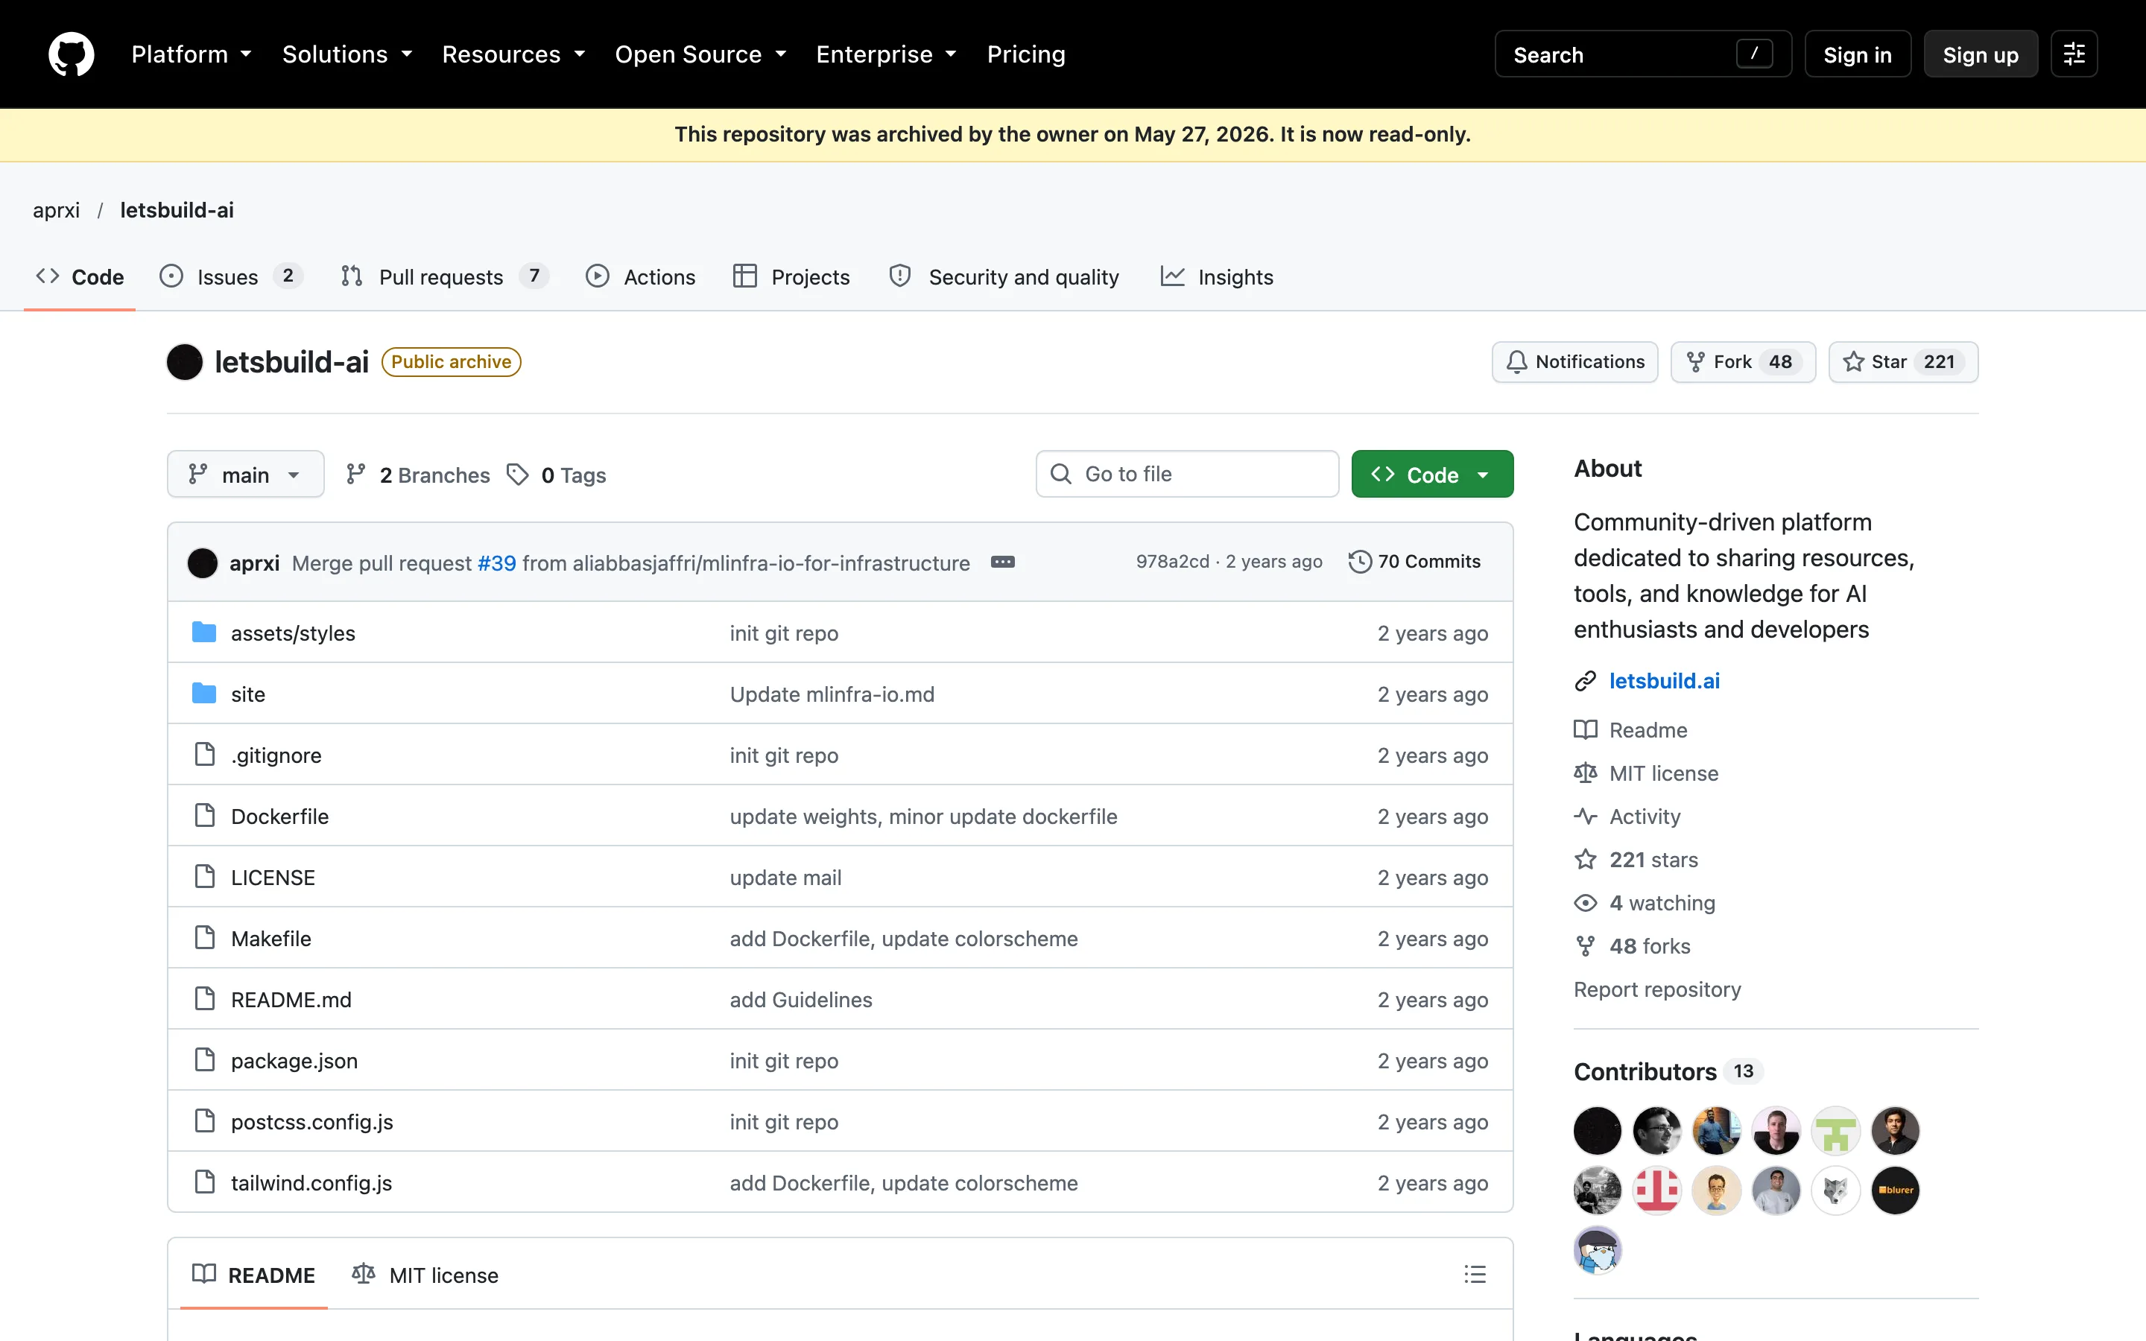Click aprxi avatar in latest commit row
This screenshot has height=1341, width=2146.
[202, 562]
